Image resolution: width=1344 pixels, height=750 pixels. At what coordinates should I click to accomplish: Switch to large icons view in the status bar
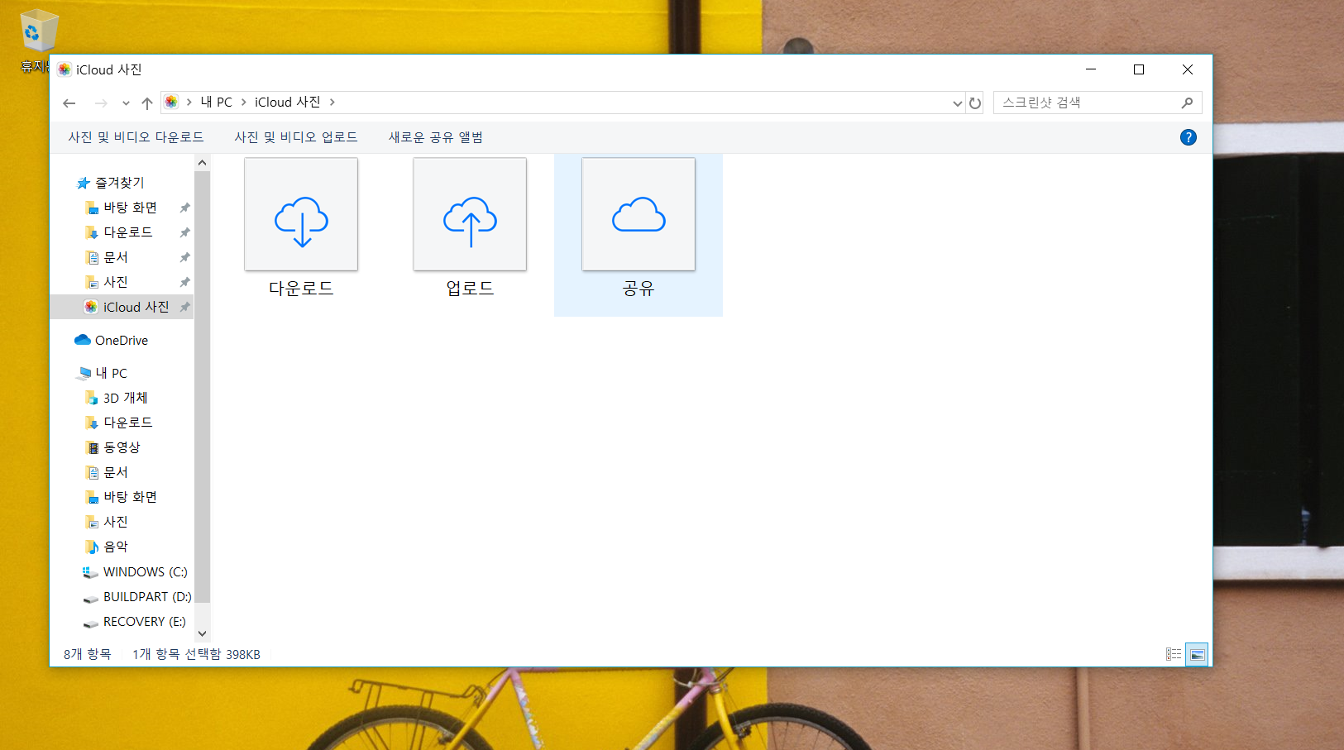[x=1197, y=654]
